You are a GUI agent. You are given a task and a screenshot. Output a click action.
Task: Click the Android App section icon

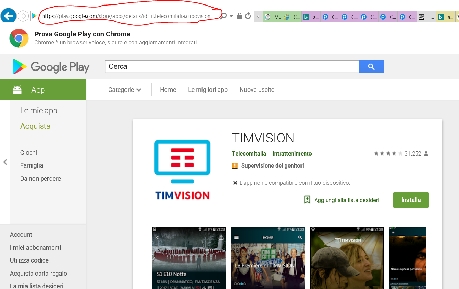pyautogui.click(x=17, y=90)
